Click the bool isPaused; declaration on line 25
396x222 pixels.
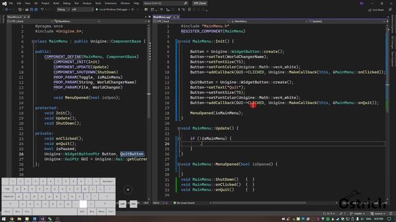click(x=60, y=149)
